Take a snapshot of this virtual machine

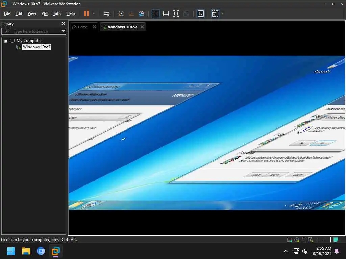tap(121, 13)
